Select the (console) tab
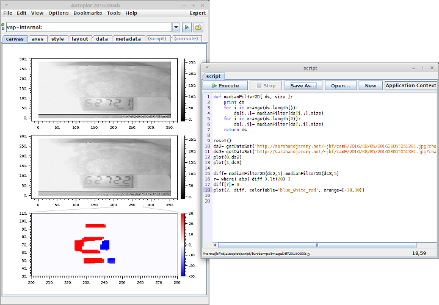This screenshot has height=305, width=439. [186, 39]
